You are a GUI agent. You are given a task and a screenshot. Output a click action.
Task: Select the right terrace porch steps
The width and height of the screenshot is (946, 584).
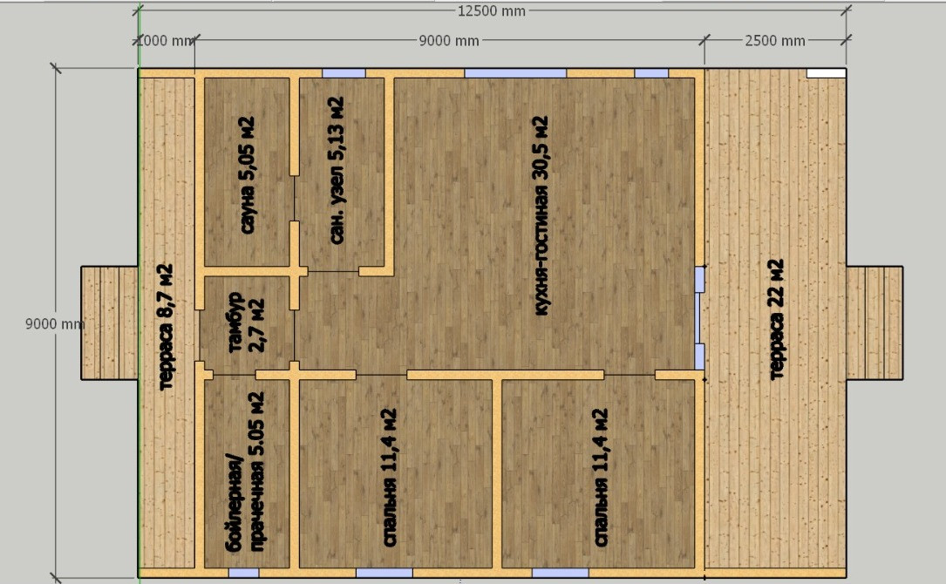(x=875, y=323)
